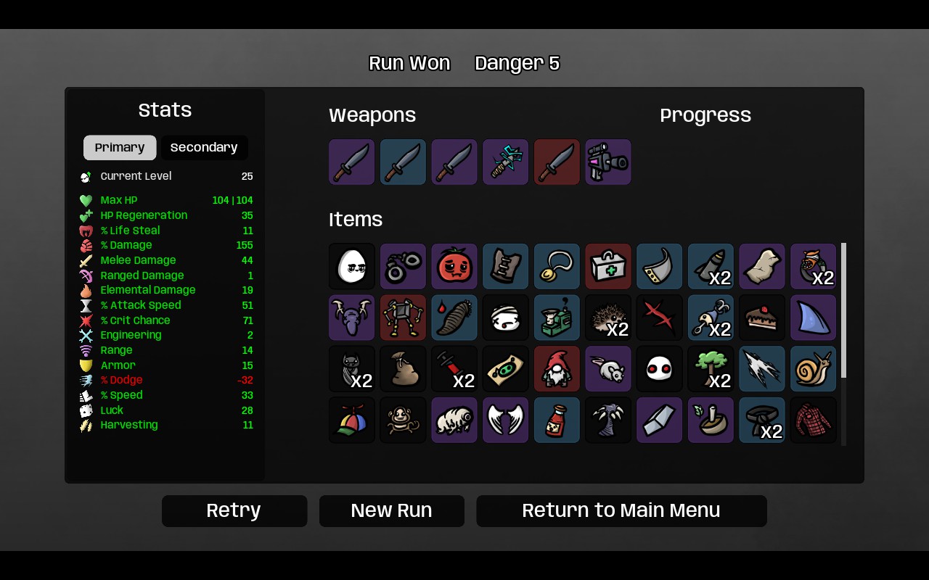Start a New Run
The image size is (929, 580).
(392, 511)
